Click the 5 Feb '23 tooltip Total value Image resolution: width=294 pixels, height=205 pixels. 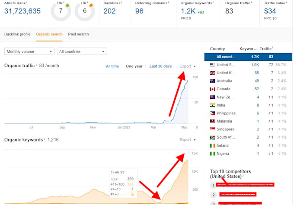tap(130, 179)
